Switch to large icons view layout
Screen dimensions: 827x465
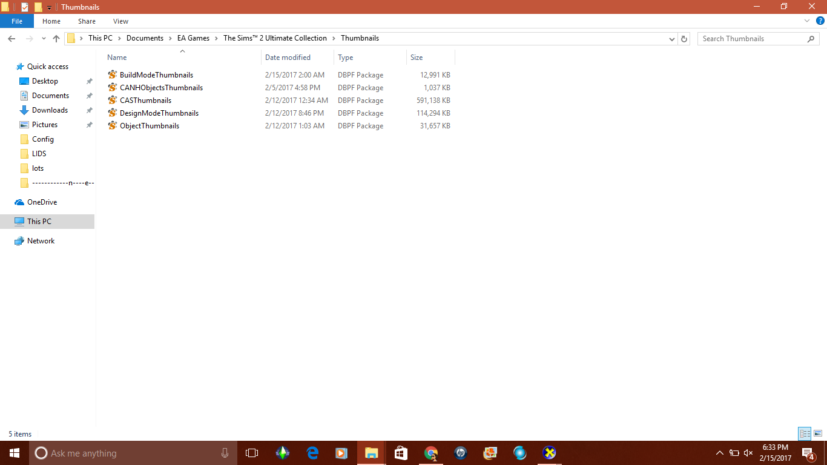(817, 434)
